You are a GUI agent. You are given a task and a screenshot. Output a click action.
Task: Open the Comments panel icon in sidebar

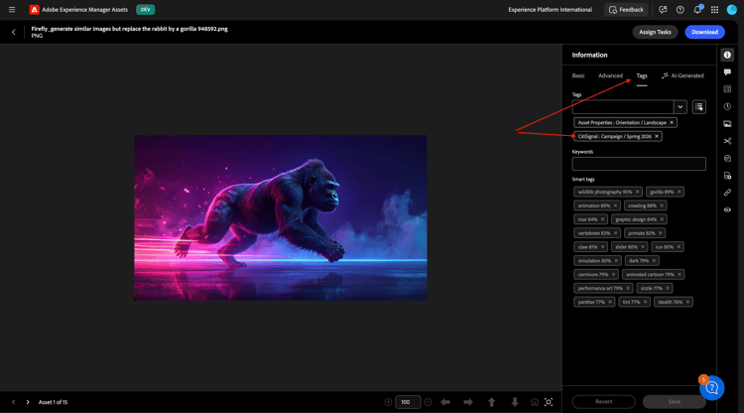click(727, 72)
